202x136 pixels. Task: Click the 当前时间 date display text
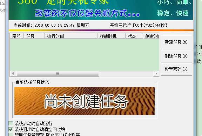(x=52, y=25)
